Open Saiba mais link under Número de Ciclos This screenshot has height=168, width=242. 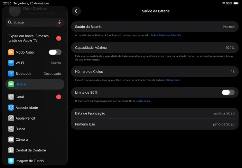click(x=174, y=80)
